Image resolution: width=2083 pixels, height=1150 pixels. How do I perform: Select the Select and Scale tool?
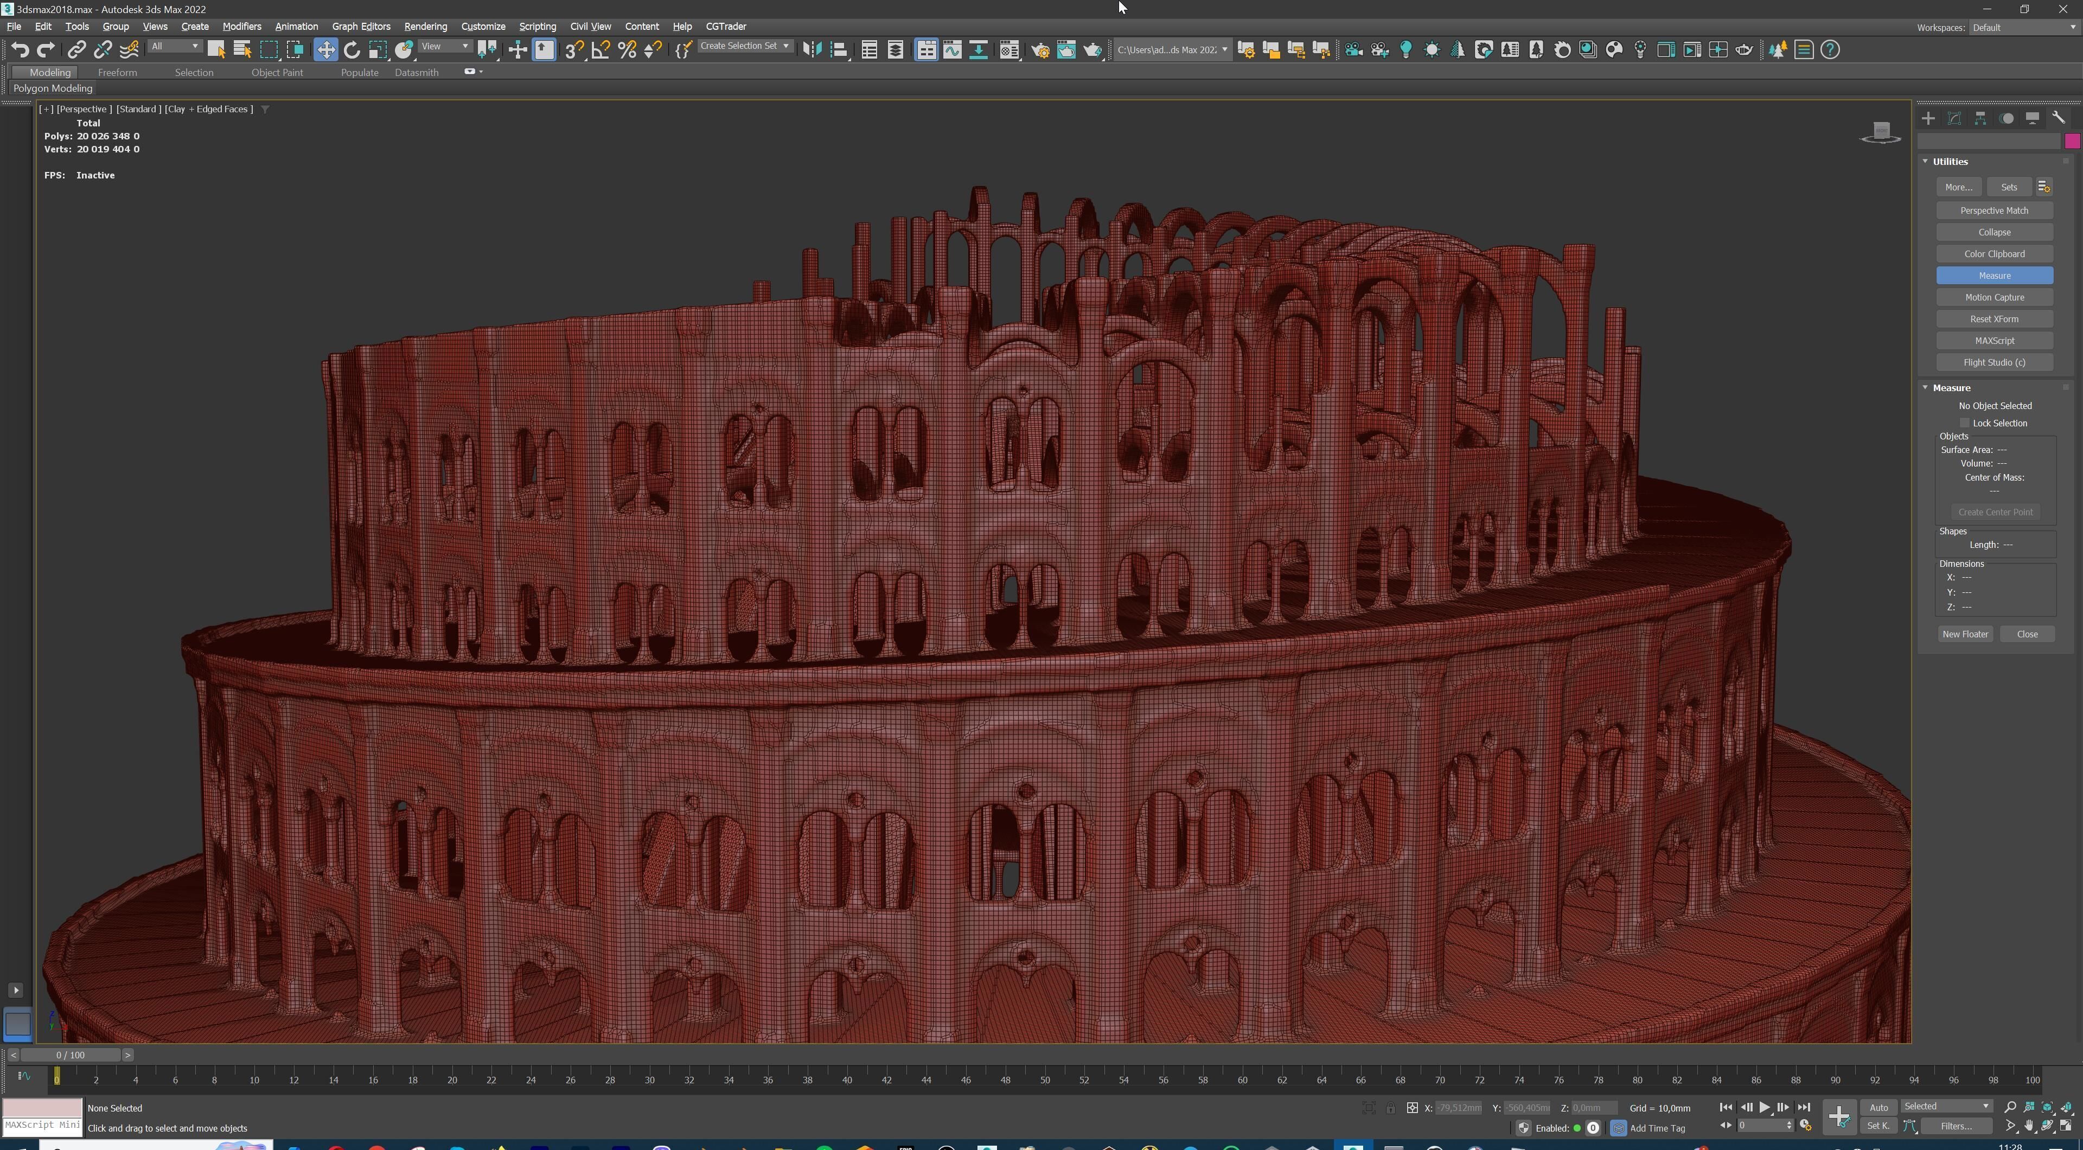point(378,50)
